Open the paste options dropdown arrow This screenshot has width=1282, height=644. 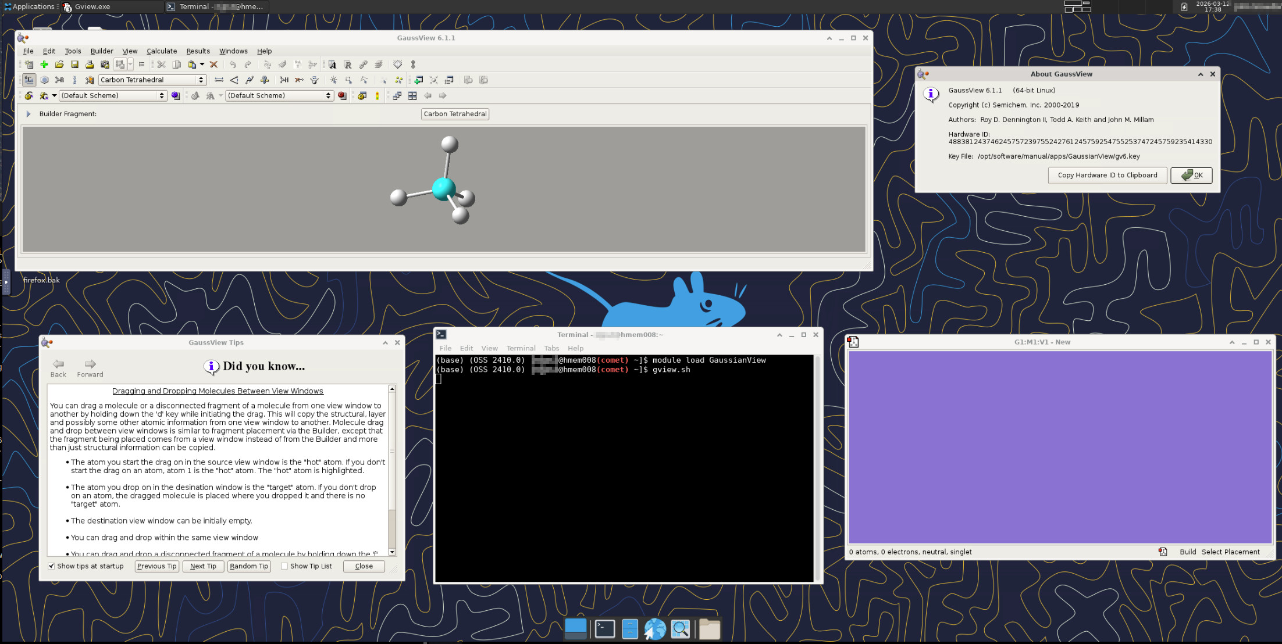202,65
